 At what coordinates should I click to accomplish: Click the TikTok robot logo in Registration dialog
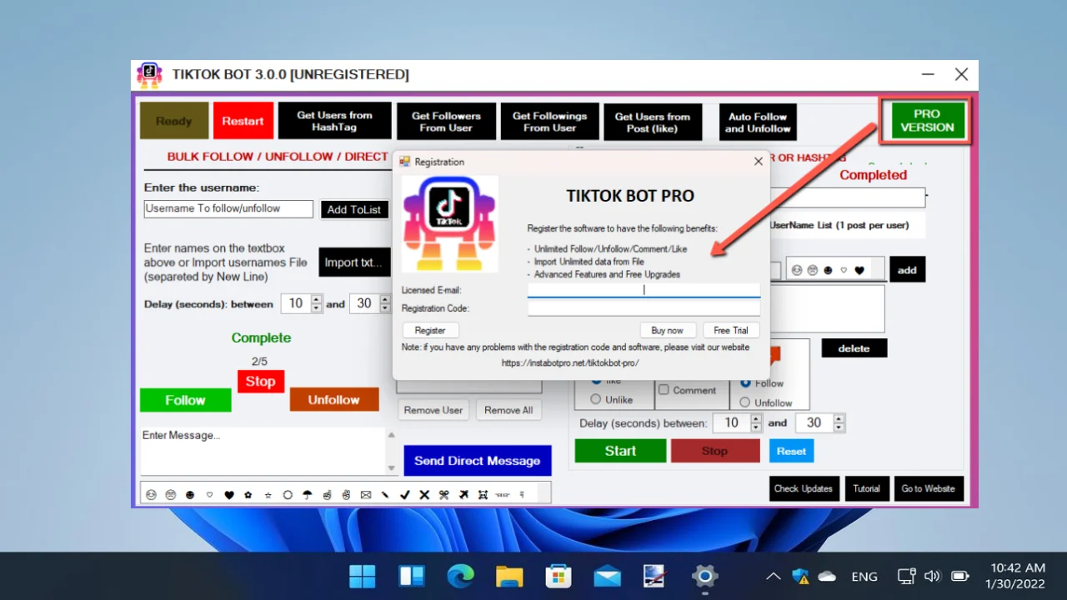450,223
